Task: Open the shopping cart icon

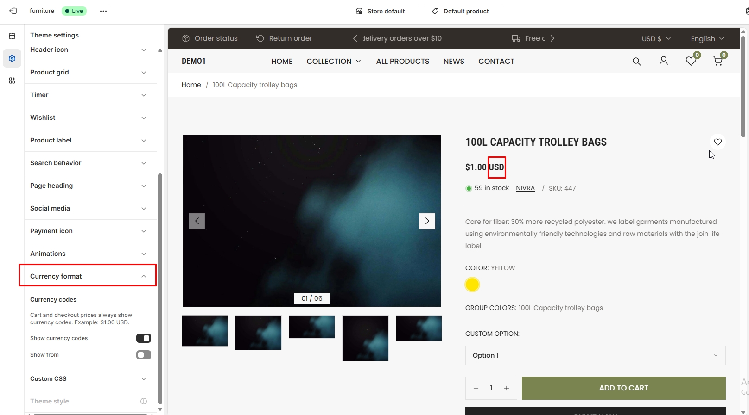Action: (x=718, y=61)
